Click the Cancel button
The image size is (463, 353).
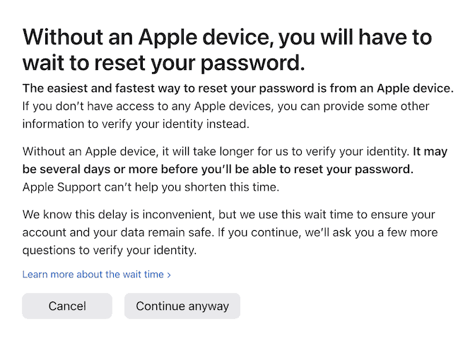click(67, 306)
